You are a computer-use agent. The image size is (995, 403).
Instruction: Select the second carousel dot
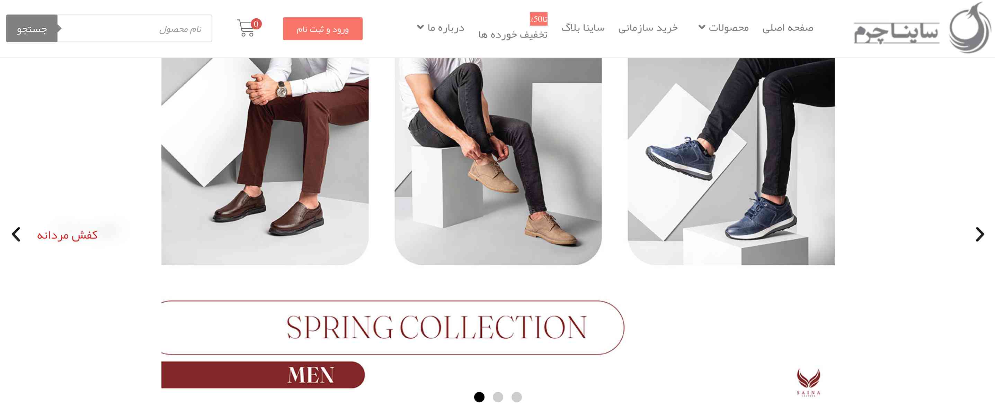pos(498,397)
